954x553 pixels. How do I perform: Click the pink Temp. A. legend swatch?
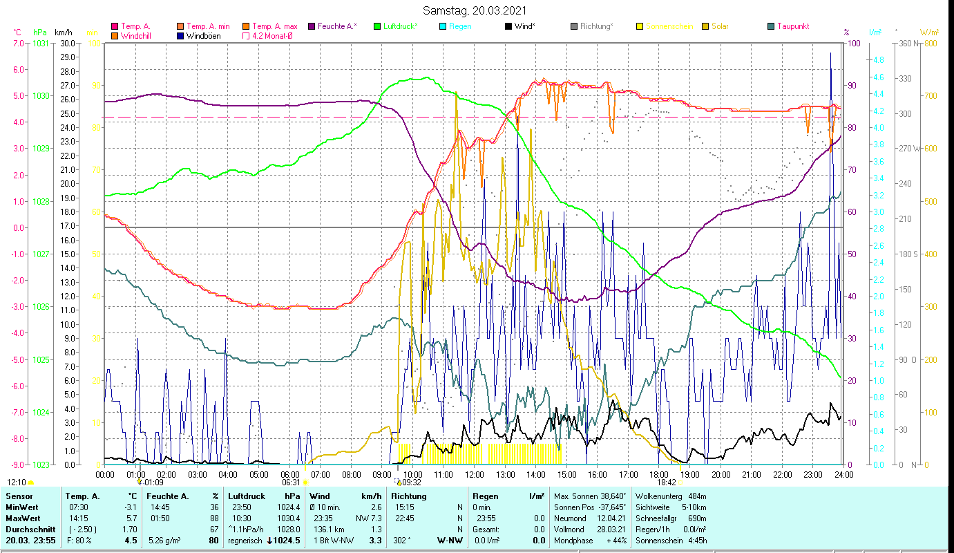coord(115,27)
